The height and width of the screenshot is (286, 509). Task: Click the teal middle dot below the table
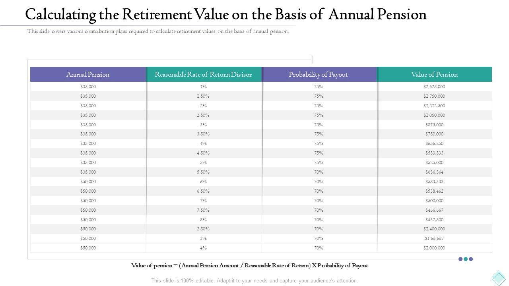pos(466,259)
